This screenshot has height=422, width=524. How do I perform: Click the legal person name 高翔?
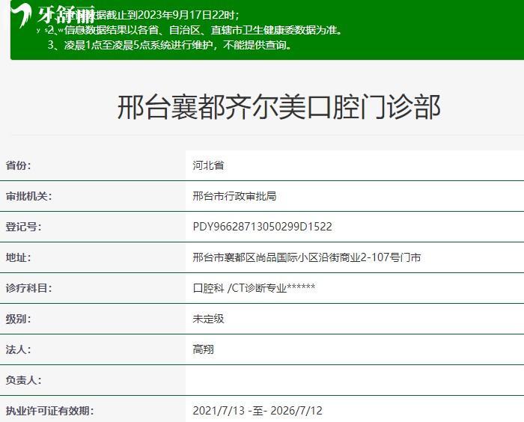point(203,349)
